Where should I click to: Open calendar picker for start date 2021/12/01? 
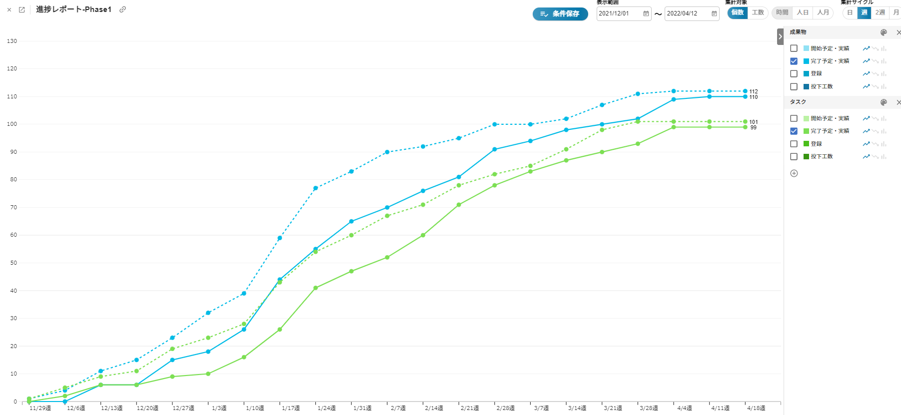(646, 13)
